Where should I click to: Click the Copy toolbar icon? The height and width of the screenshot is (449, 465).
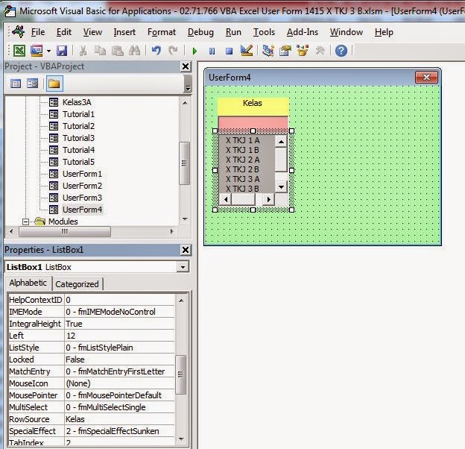(100, 51)
